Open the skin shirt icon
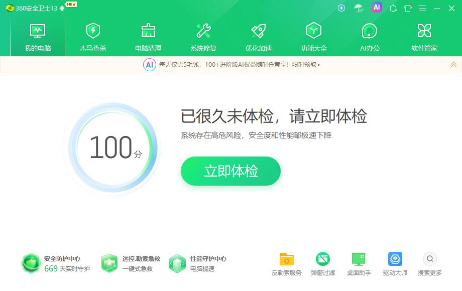462x291 pixels. [x=408, y=8]
